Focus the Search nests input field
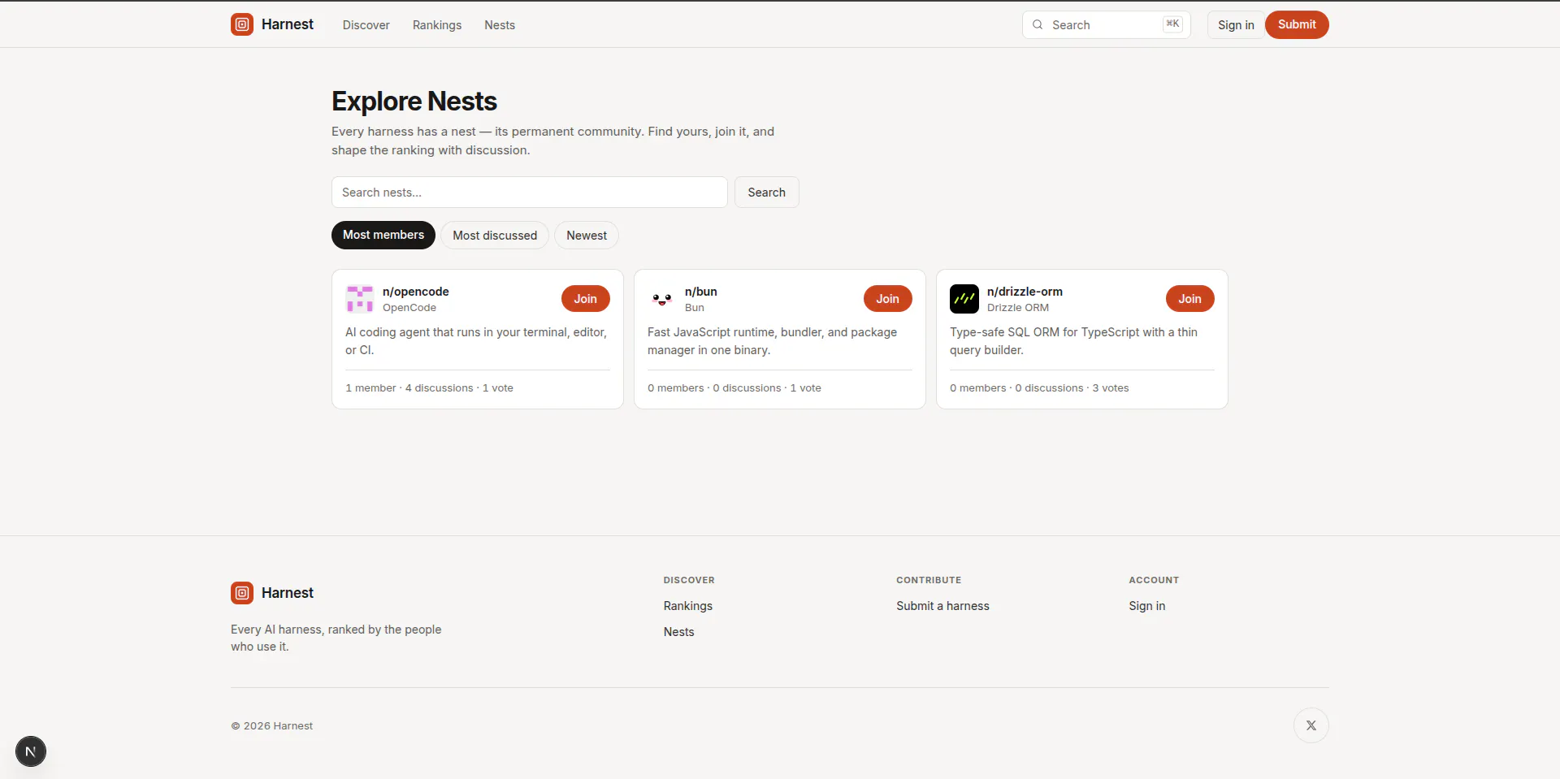The height and width of the screenshot is (779, 1560). [x=530, y=193]
